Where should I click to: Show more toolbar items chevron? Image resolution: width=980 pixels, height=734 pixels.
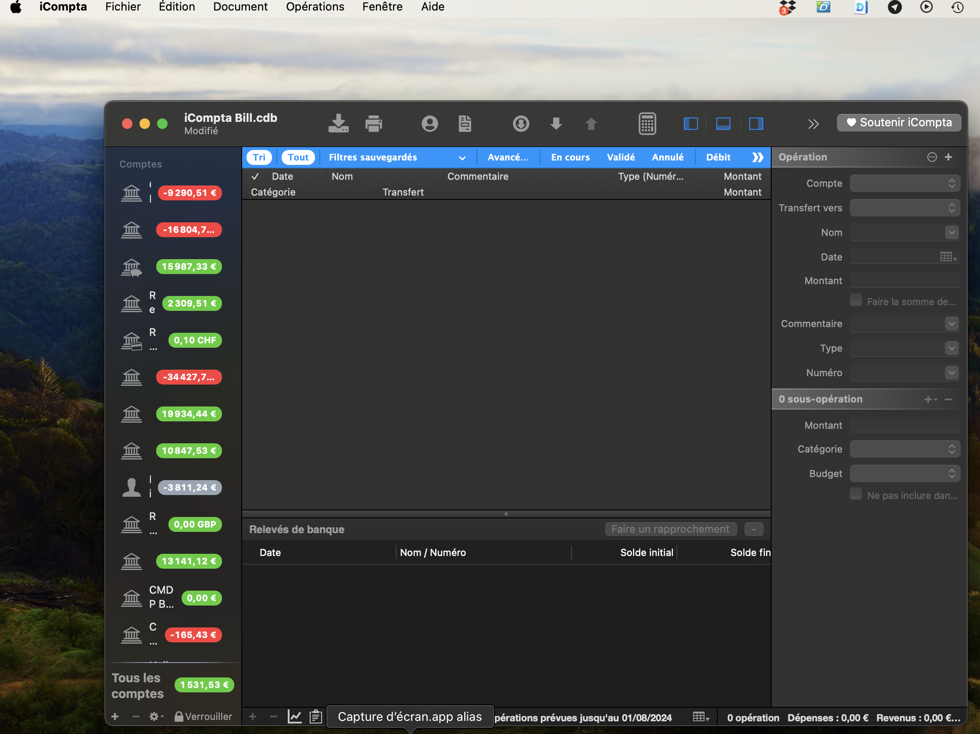click(x=813, y=124)
